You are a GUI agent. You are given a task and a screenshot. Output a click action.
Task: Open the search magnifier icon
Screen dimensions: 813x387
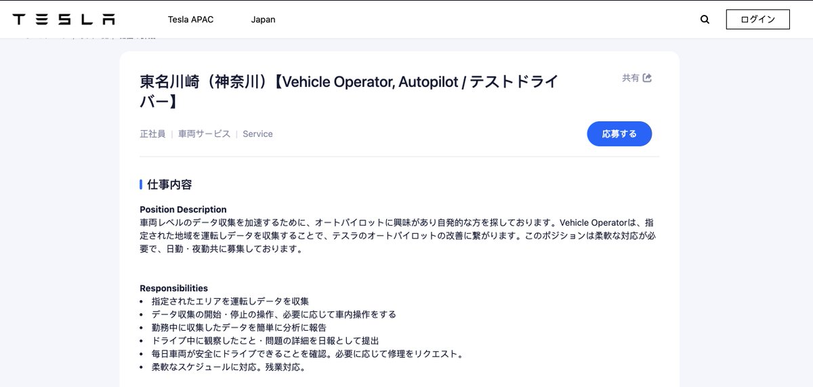[705, 20]
